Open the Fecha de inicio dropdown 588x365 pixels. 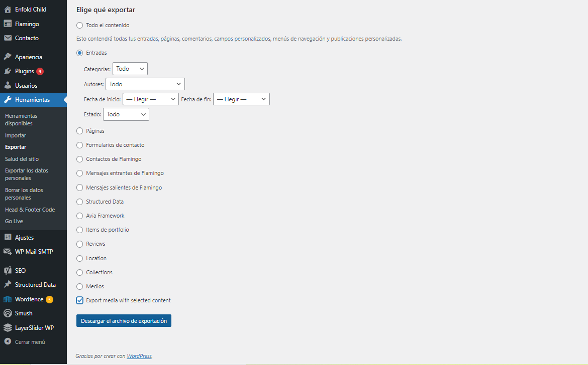click(150, 99)
